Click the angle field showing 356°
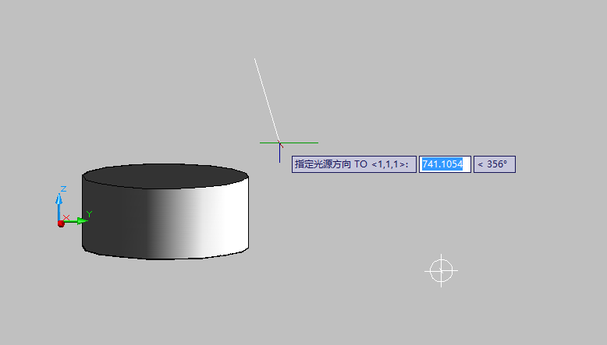This screenshot has height=345, width=607. [495, 164]
